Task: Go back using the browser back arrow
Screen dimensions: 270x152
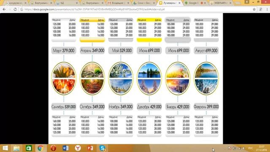Action: click(4, 9)
